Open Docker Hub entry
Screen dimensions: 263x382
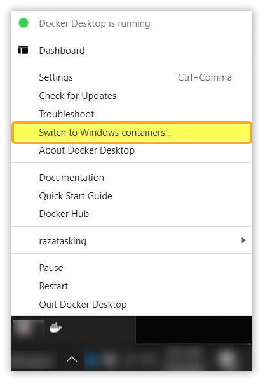pyautogui.click(x=131, y=214)
